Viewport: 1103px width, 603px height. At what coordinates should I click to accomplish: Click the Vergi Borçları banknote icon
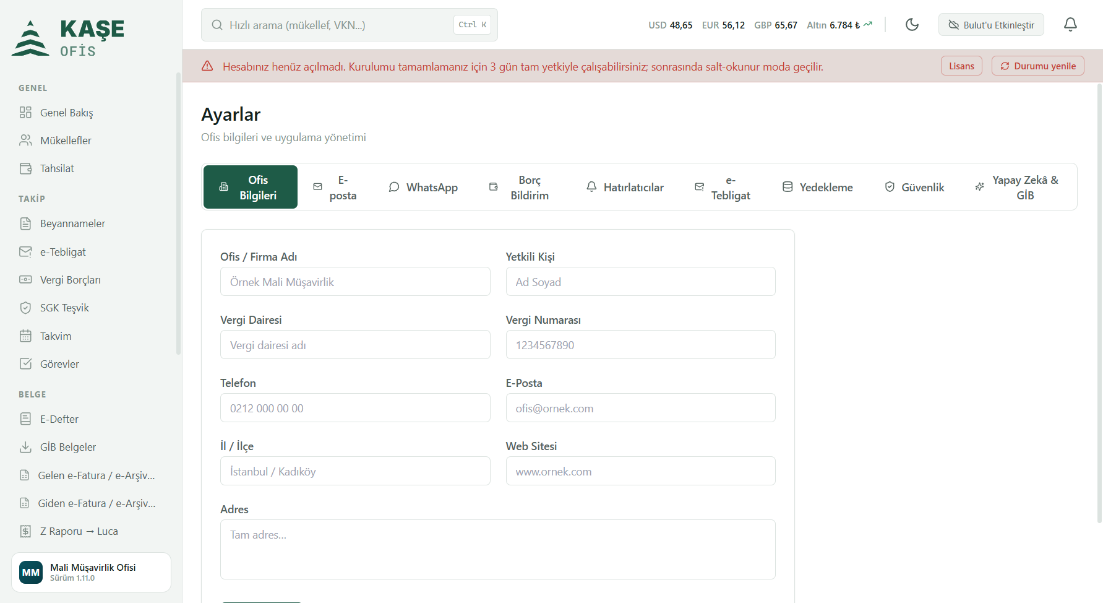pos(25,280)
